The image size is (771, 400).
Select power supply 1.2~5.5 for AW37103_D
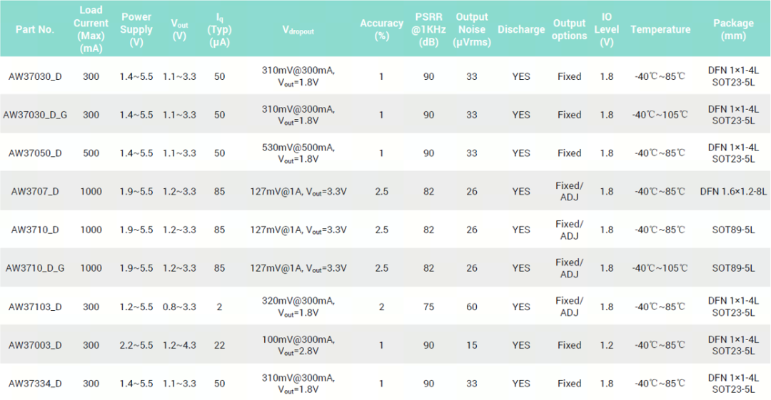tap(136, 307)
